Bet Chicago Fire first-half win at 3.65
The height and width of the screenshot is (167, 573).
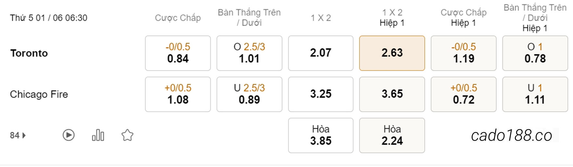(x=392, y=94)
